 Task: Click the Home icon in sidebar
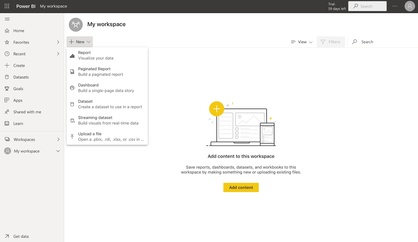click(x=7, y=31)
